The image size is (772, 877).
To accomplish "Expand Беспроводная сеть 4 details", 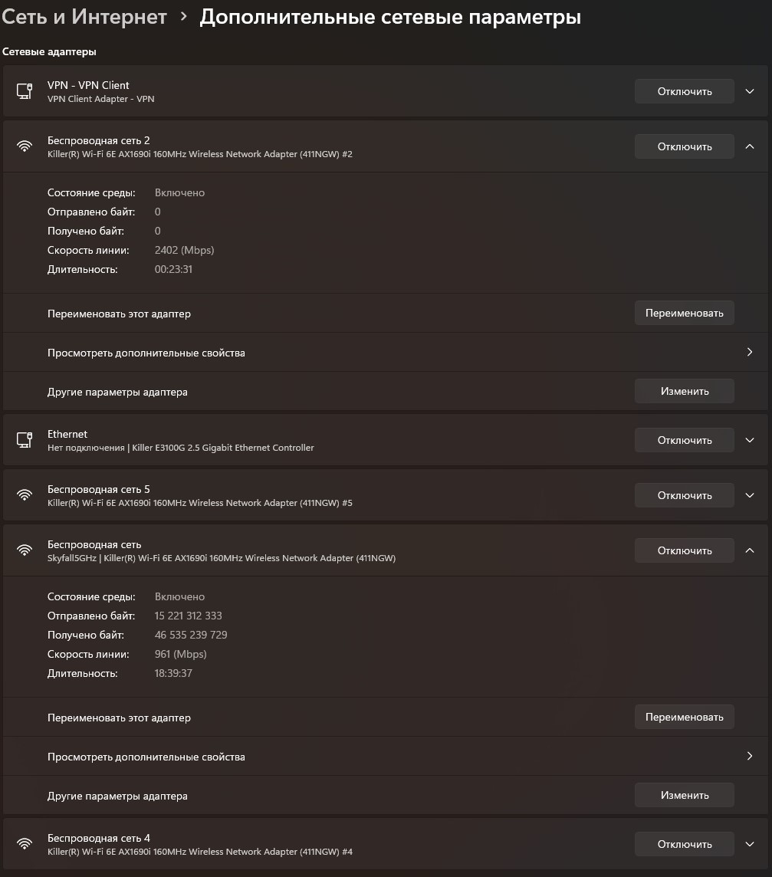I will tap(750, 844).
